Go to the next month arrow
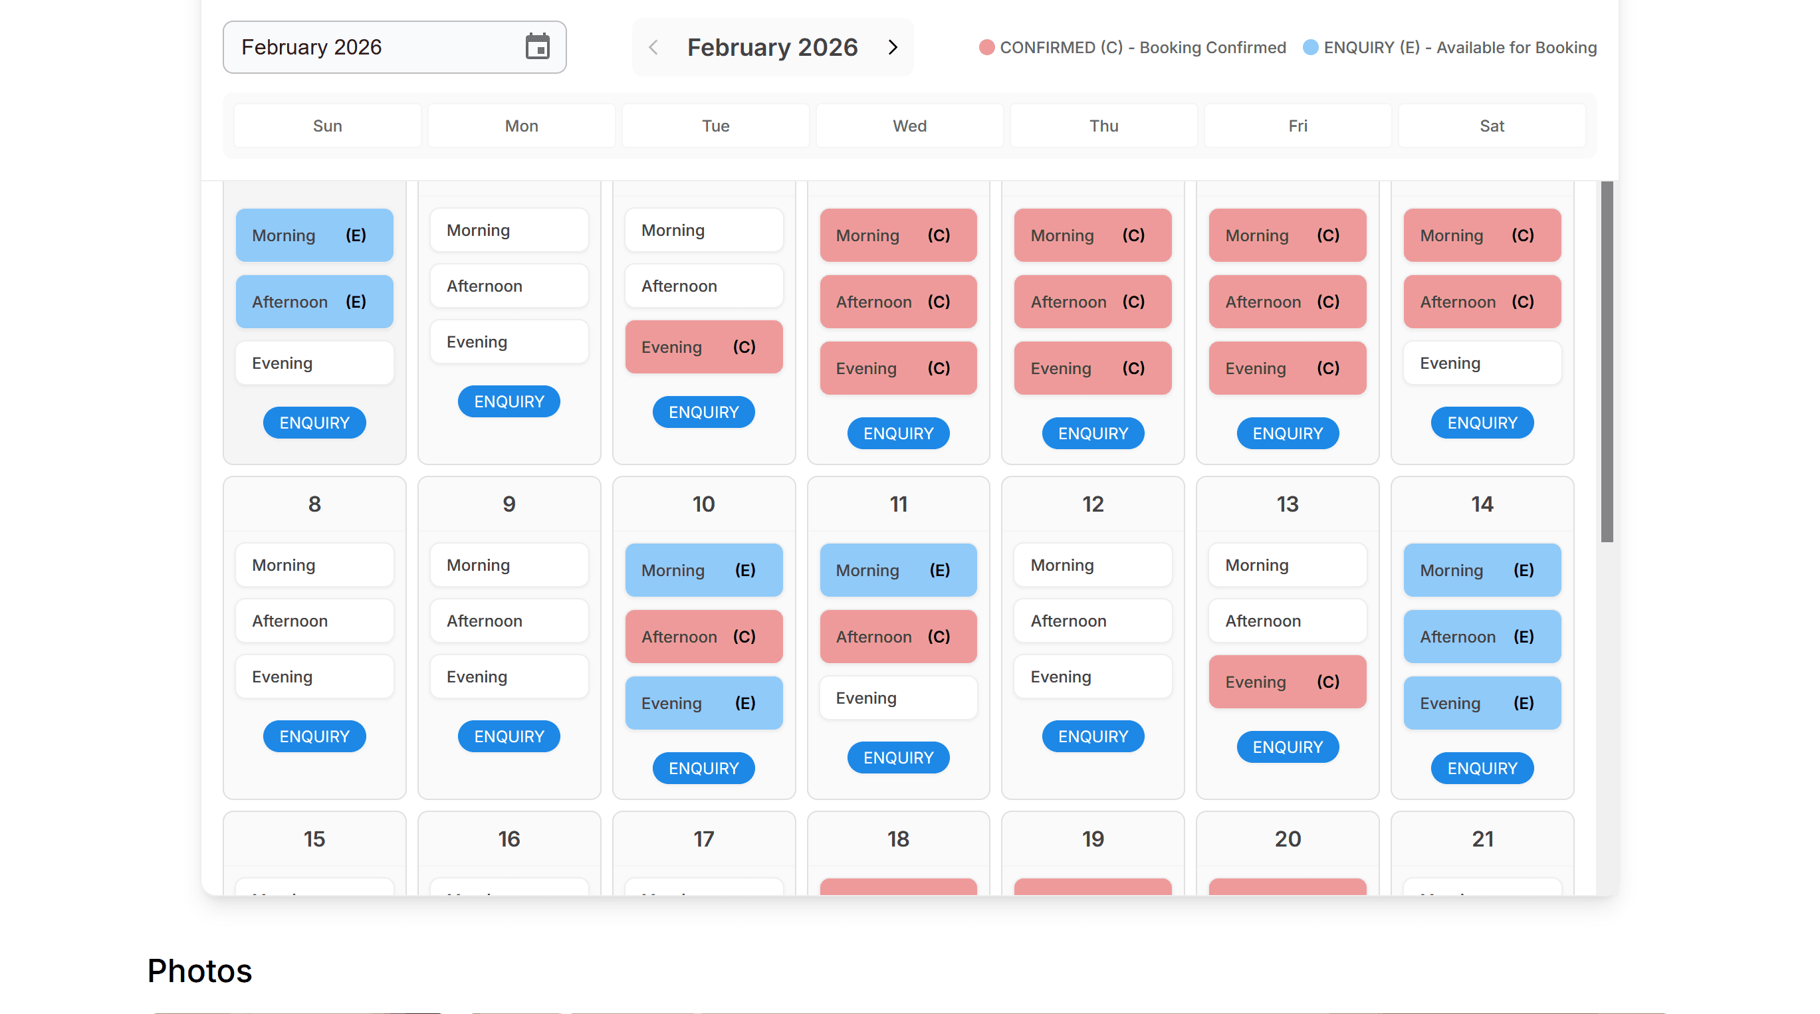The width and height of the screenshot is (1820, 1014). (893, 47)
